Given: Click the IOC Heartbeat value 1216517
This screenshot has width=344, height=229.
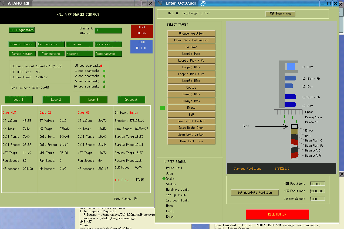Looking at the screenshot, I should click(42, 77).
